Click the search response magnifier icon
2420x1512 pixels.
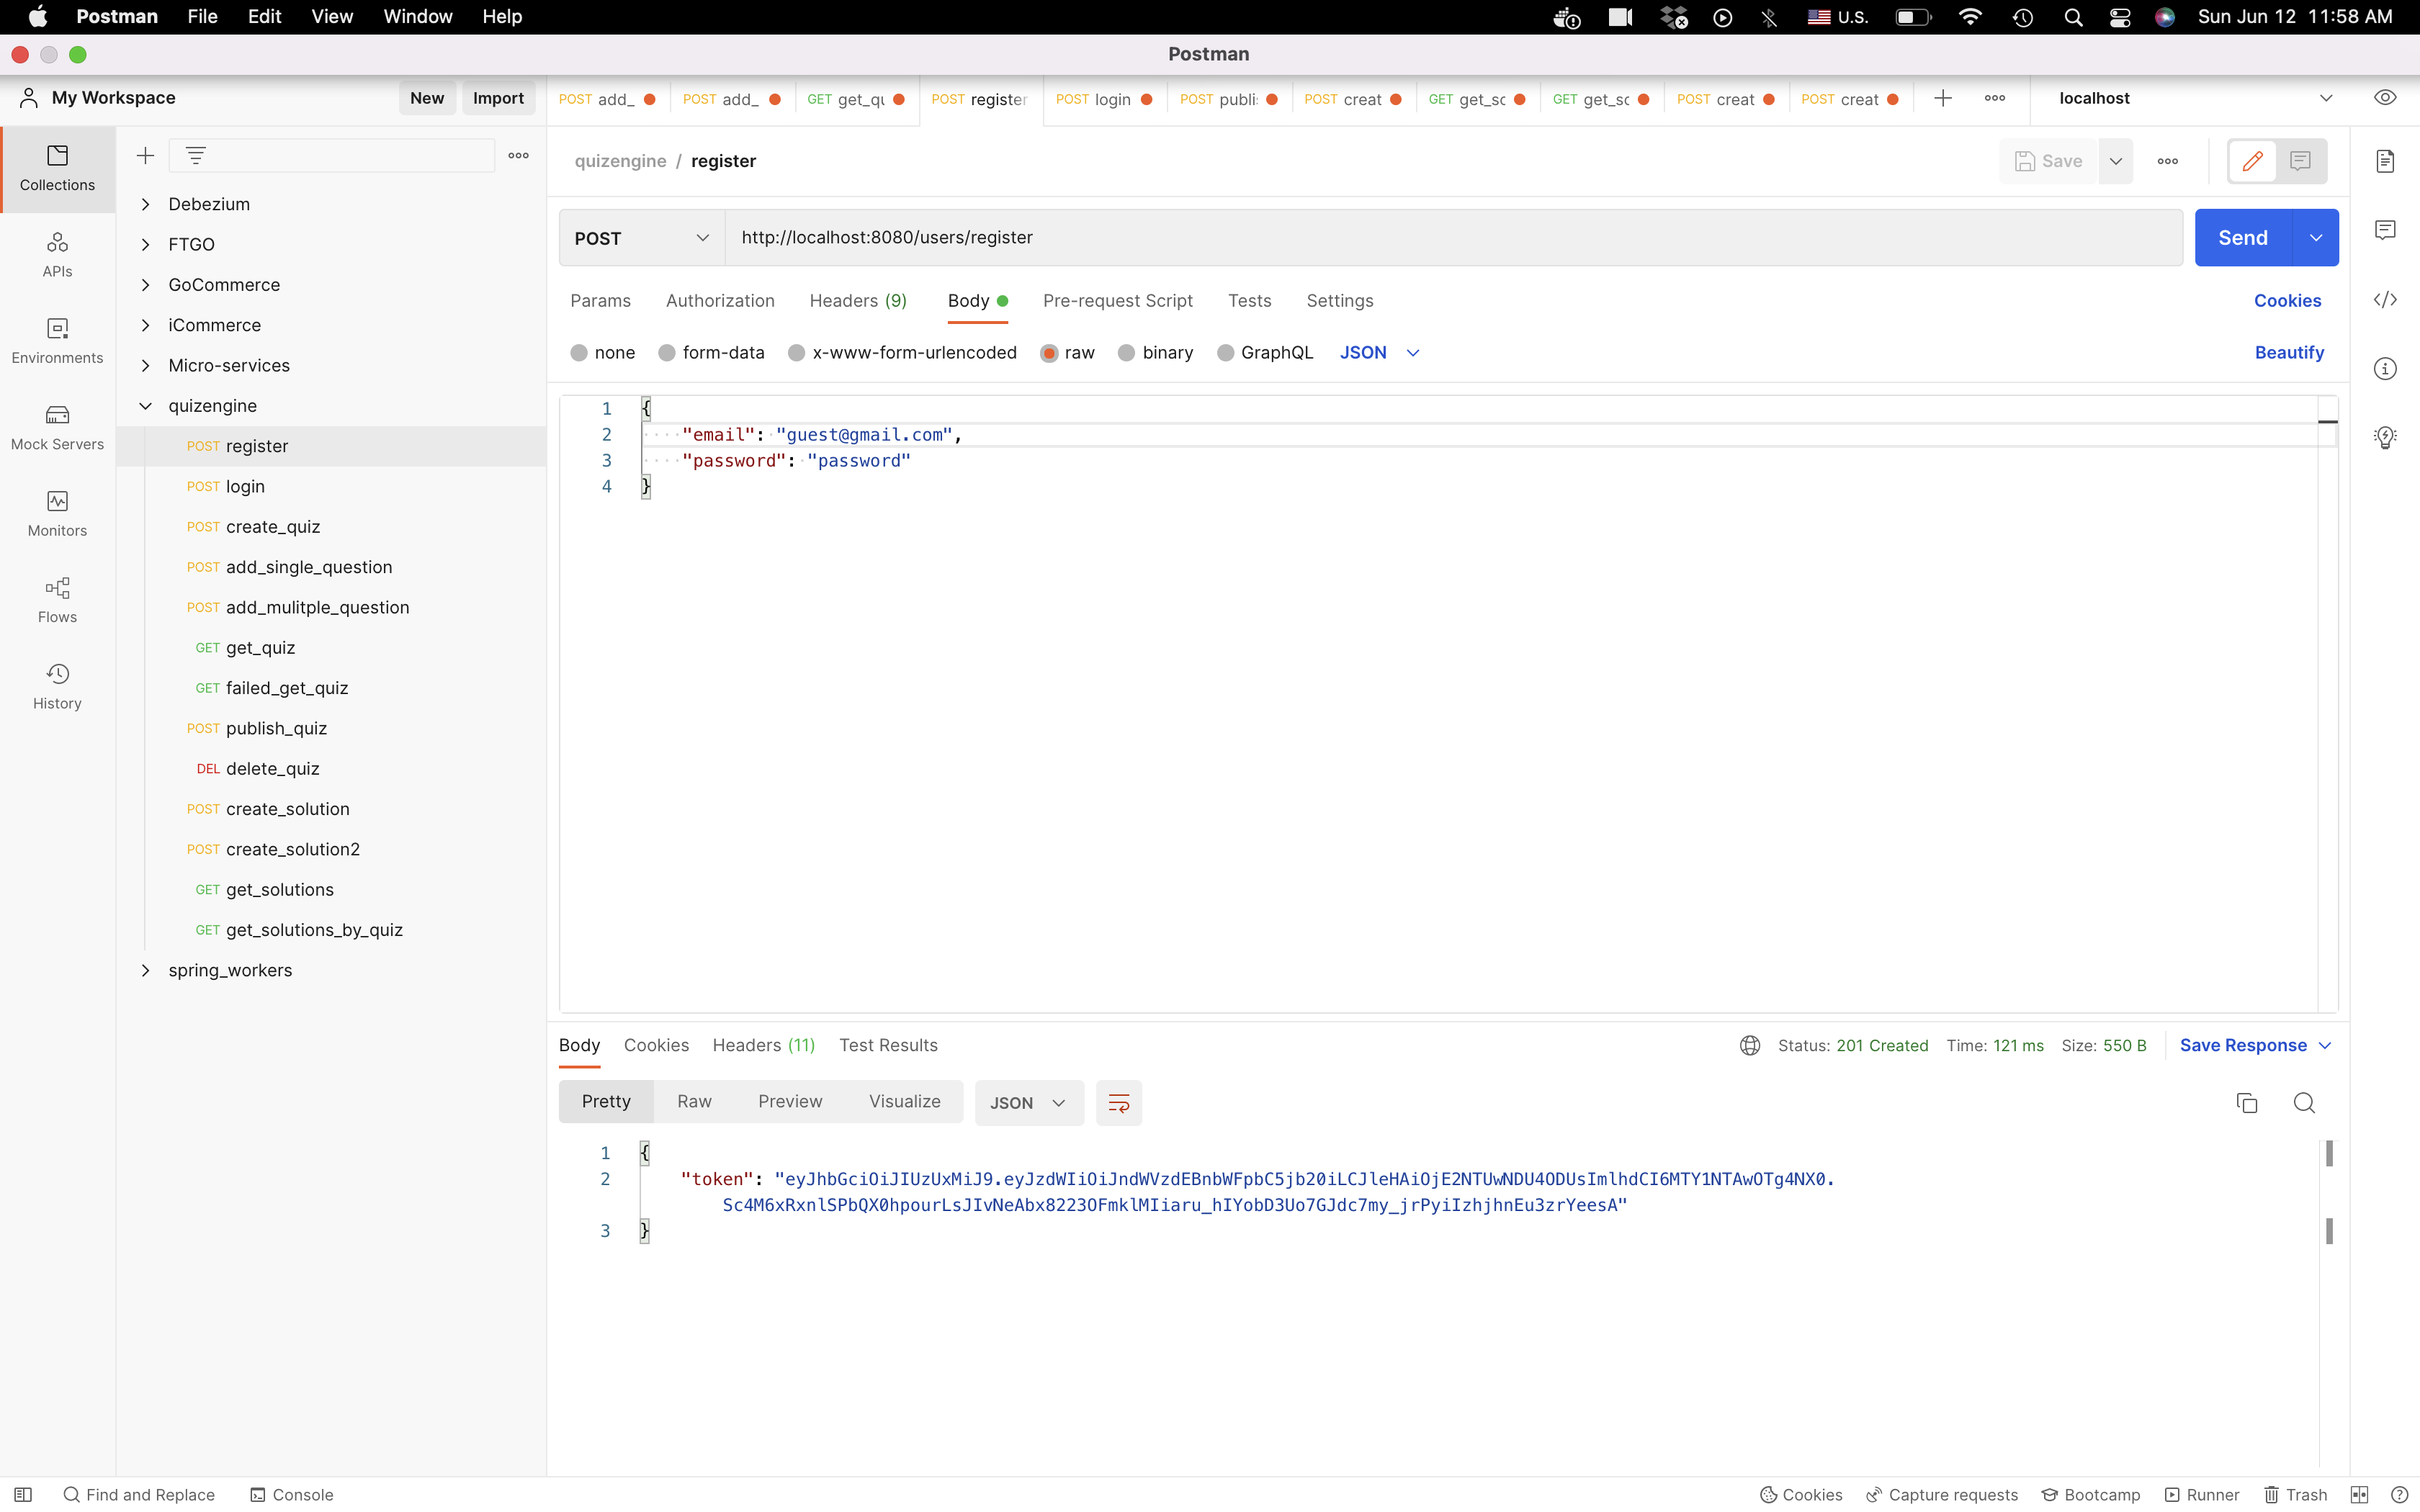pyautogui.click(x=2304, y=1102)
